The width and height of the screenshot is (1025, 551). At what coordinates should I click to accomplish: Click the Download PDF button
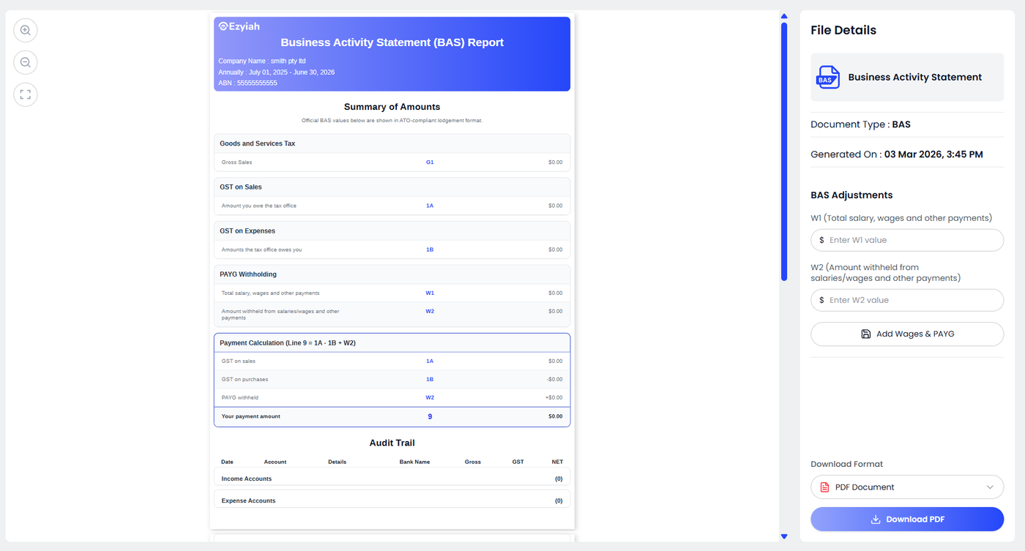click(x=907, y=520)
